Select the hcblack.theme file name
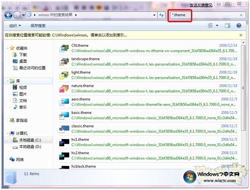 (84, 167)
